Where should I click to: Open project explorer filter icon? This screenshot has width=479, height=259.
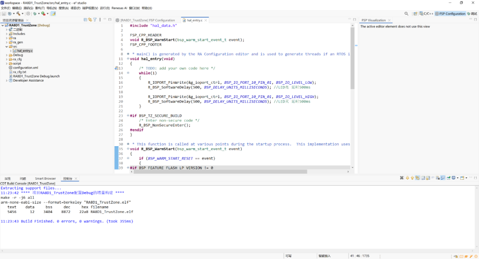click(x=95, y=20)
